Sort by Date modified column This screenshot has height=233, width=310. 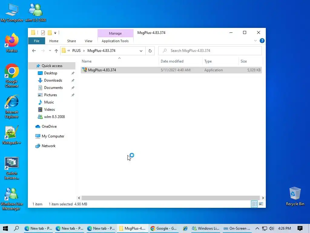tap(180, 61)
